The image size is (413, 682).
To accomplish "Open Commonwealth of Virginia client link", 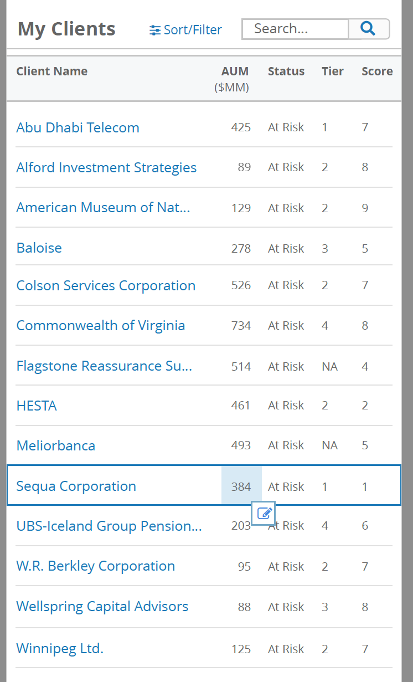I will point(101,325).
